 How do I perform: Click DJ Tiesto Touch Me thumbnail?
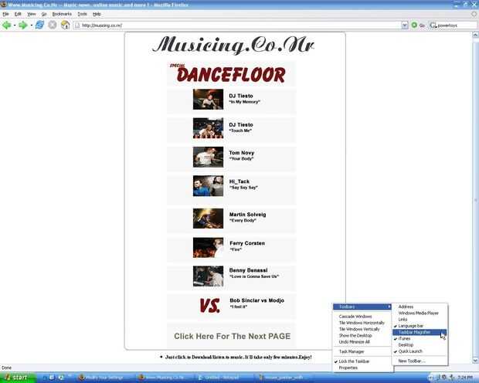[x=208, y=128]
